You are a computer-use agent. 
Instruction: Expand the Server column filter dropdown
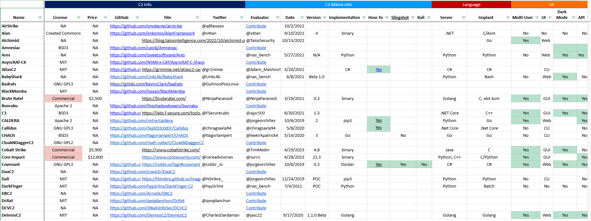(464, 18)
